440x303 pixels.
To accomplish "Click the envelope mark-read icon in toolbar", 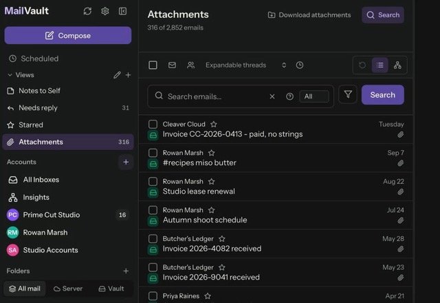I will (x=172, y=65).
